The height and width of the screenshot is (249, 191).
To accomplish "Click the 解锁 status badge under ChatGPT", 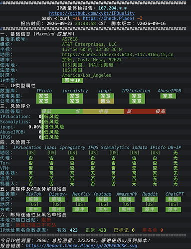I will point(173,199).
